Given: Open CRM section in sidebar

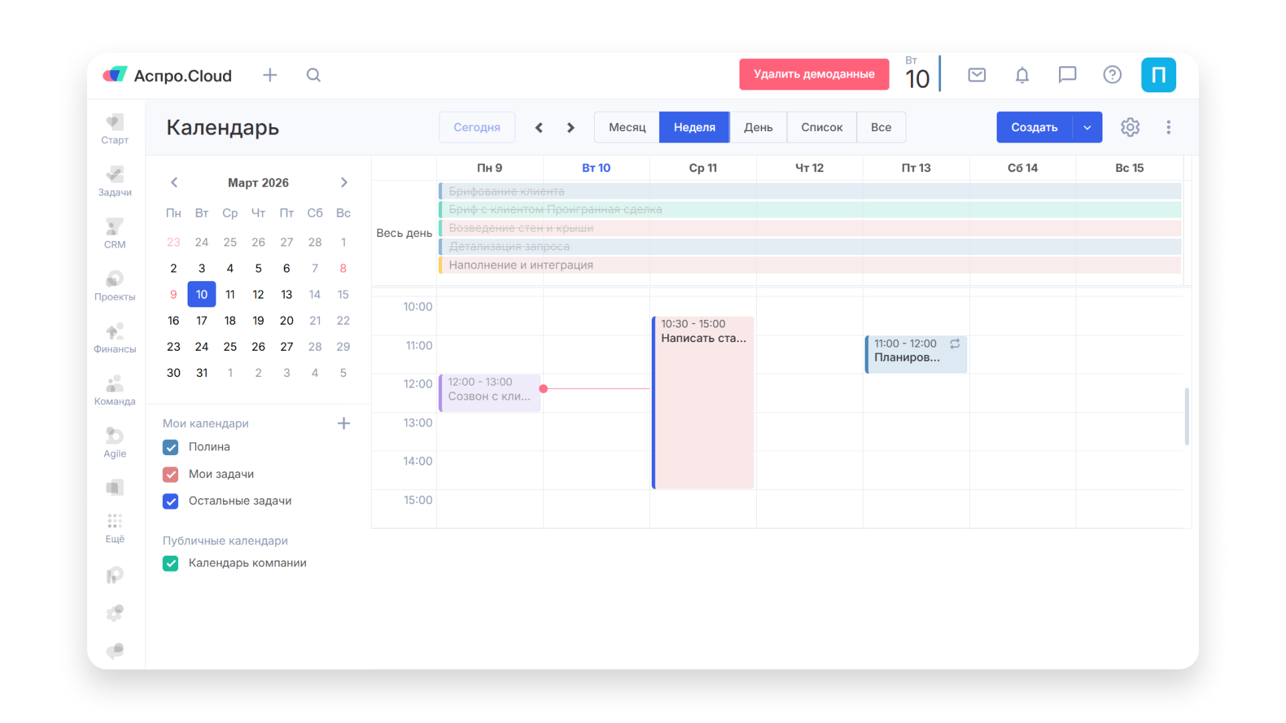Looking at the screenshot, I should (115, 233).
